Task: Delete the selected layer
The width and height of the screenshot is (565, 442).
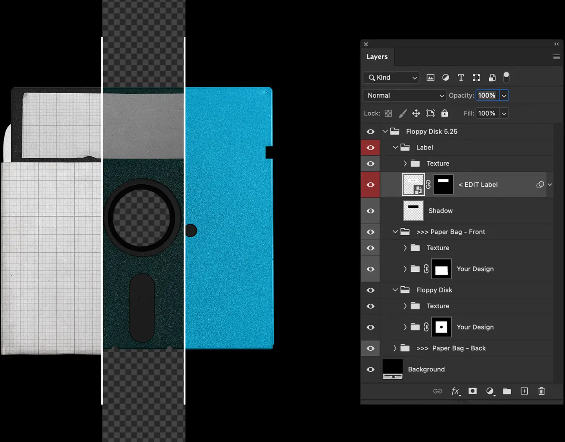Action: click(541, 391)
